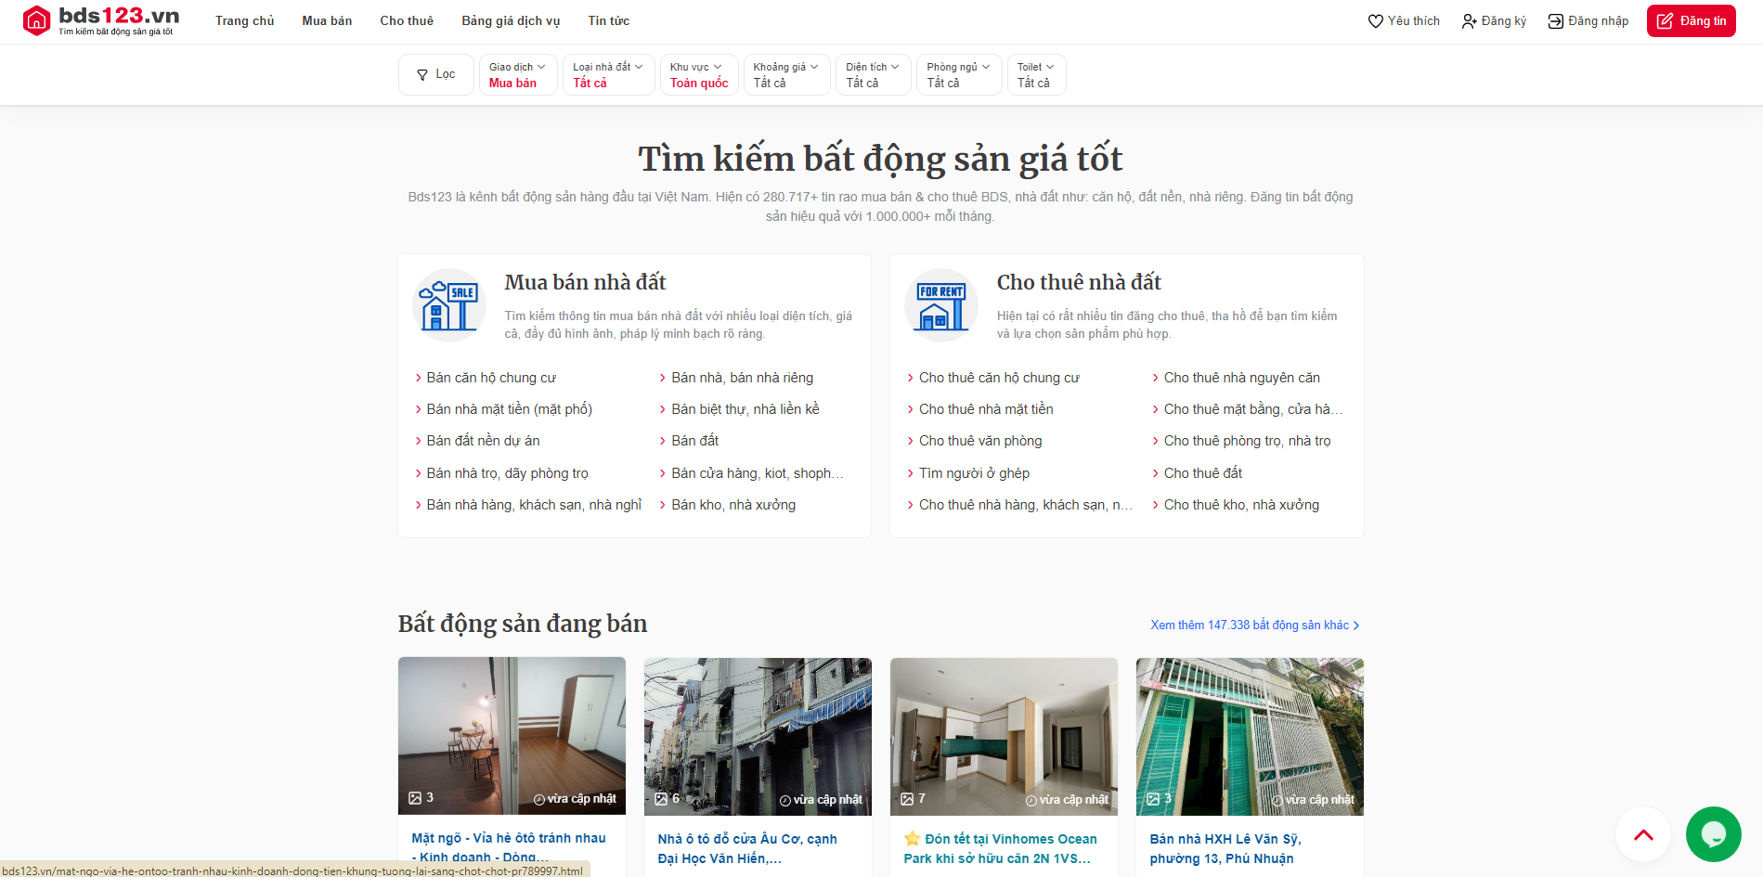Open the Tin tức menu item
Viewport: 1763px width, 877px height.
(x=607, y=20)
